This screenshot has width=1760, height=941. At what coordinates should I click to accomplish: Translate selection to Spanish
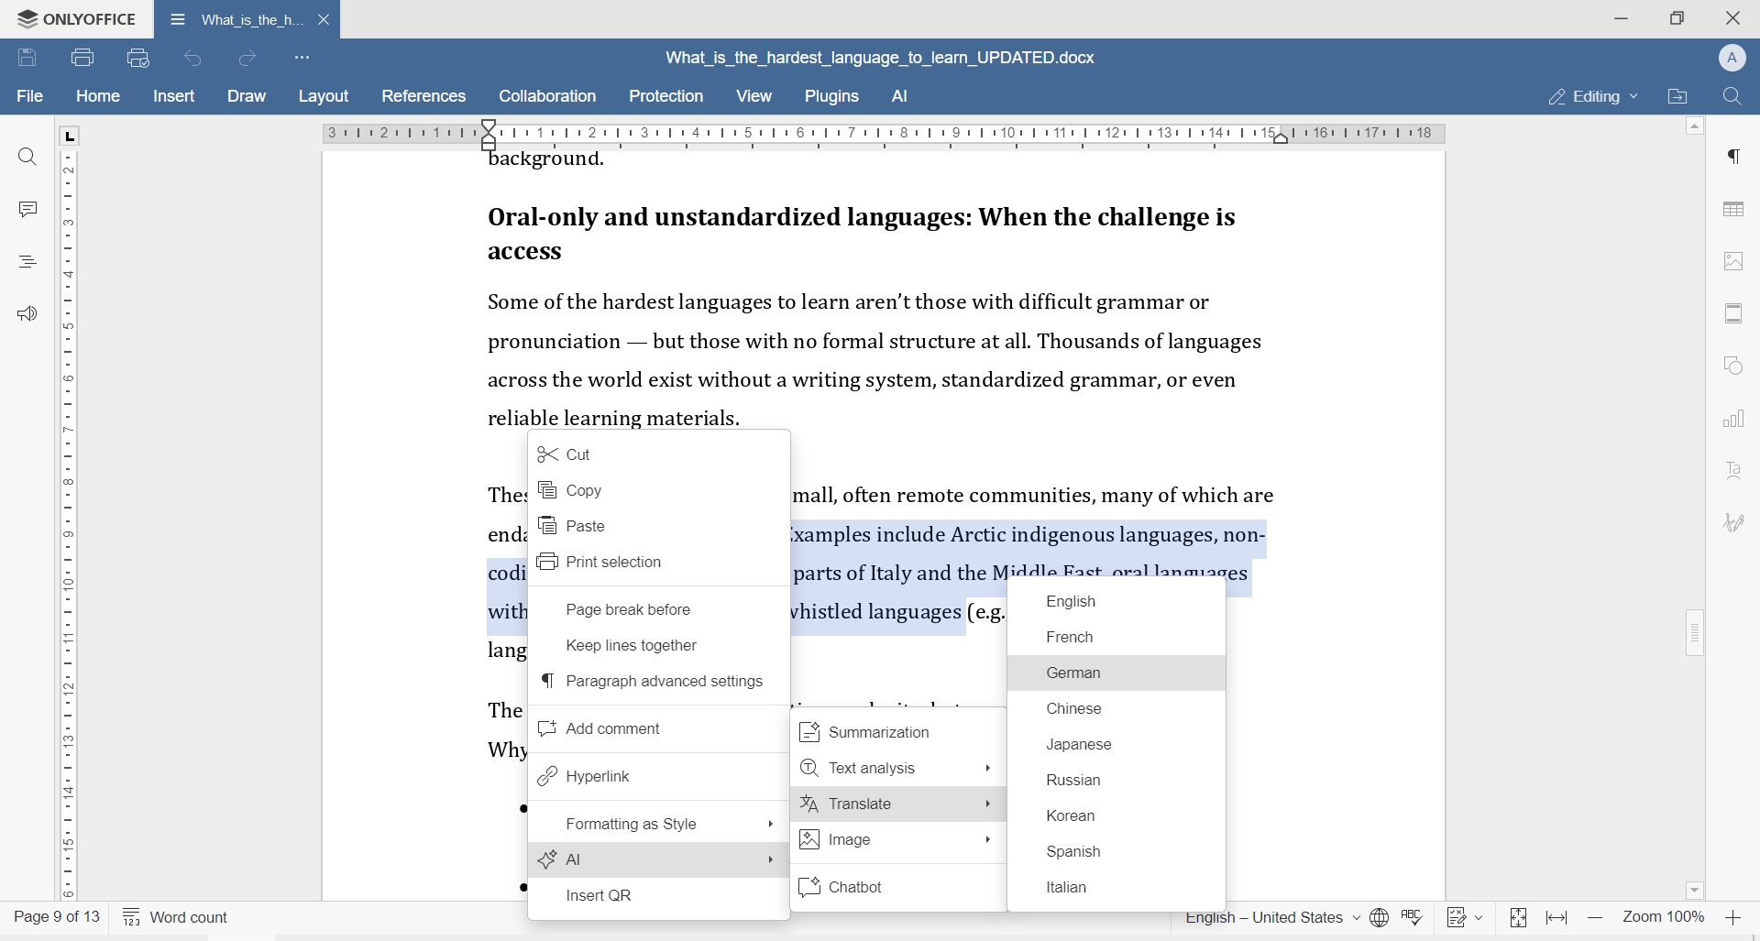point(1116,851)
